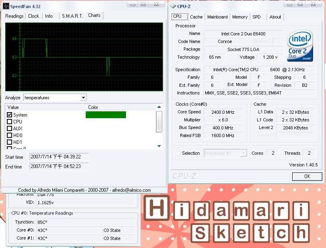Click the Instructions MMX, SSE list field
Image resolution: width=326 pixels, height=248 pixels.
tap(260, 93)
